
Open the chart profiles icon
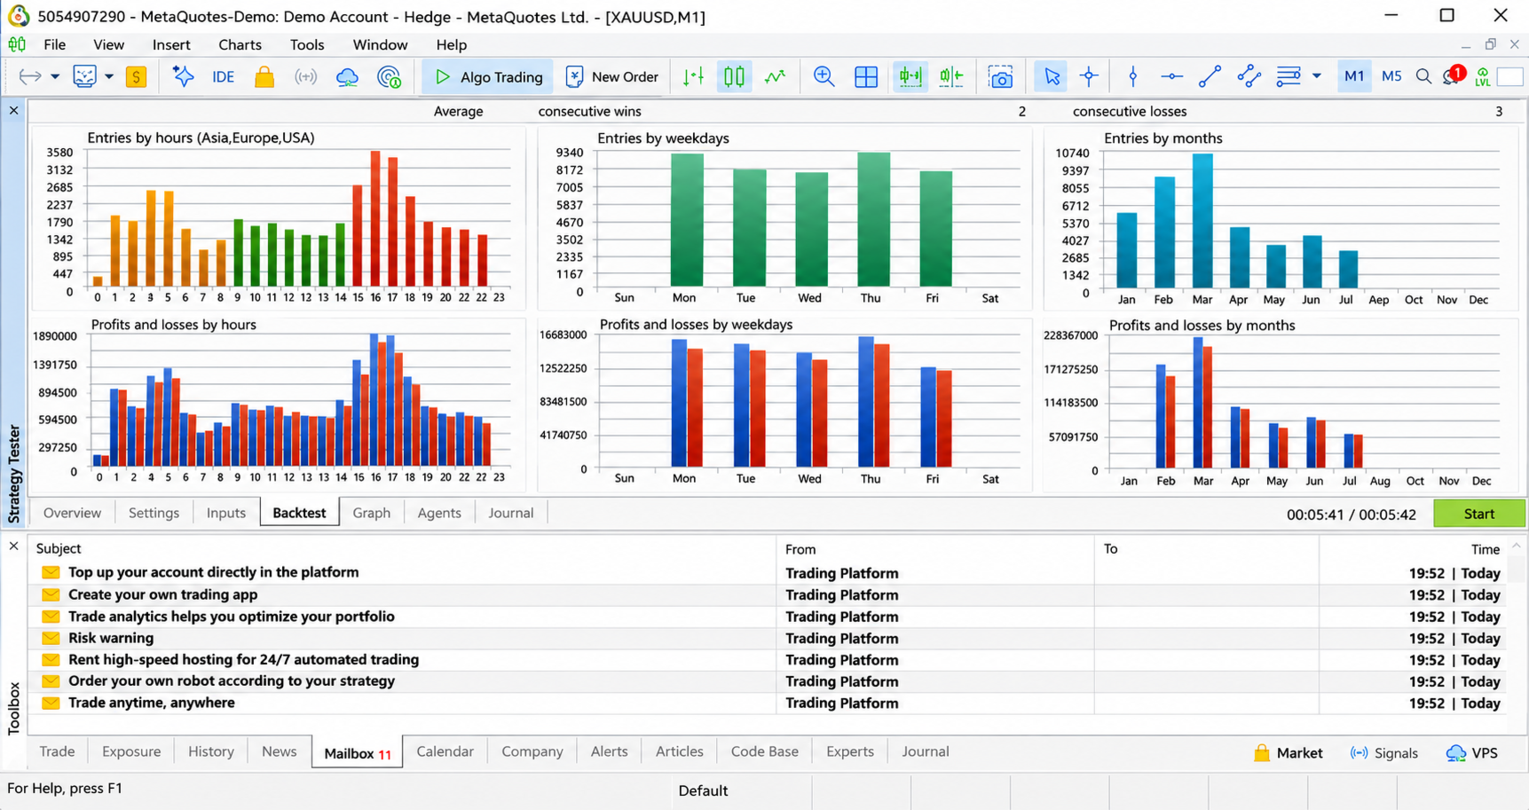(x=84, y=77)
